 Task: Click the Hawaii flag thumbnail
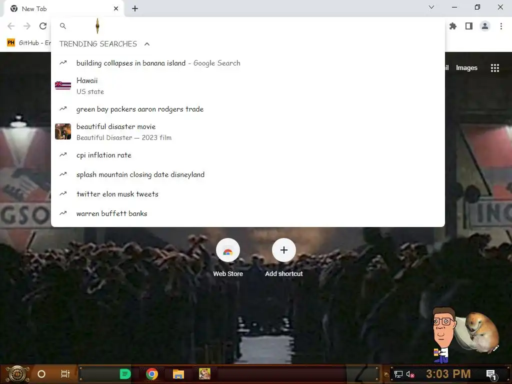(x=63, y=86)
